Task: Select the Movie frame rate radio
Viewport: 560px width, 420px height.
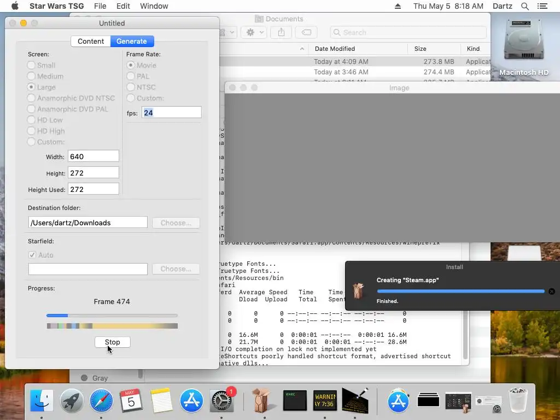Action: coord(131,66)
